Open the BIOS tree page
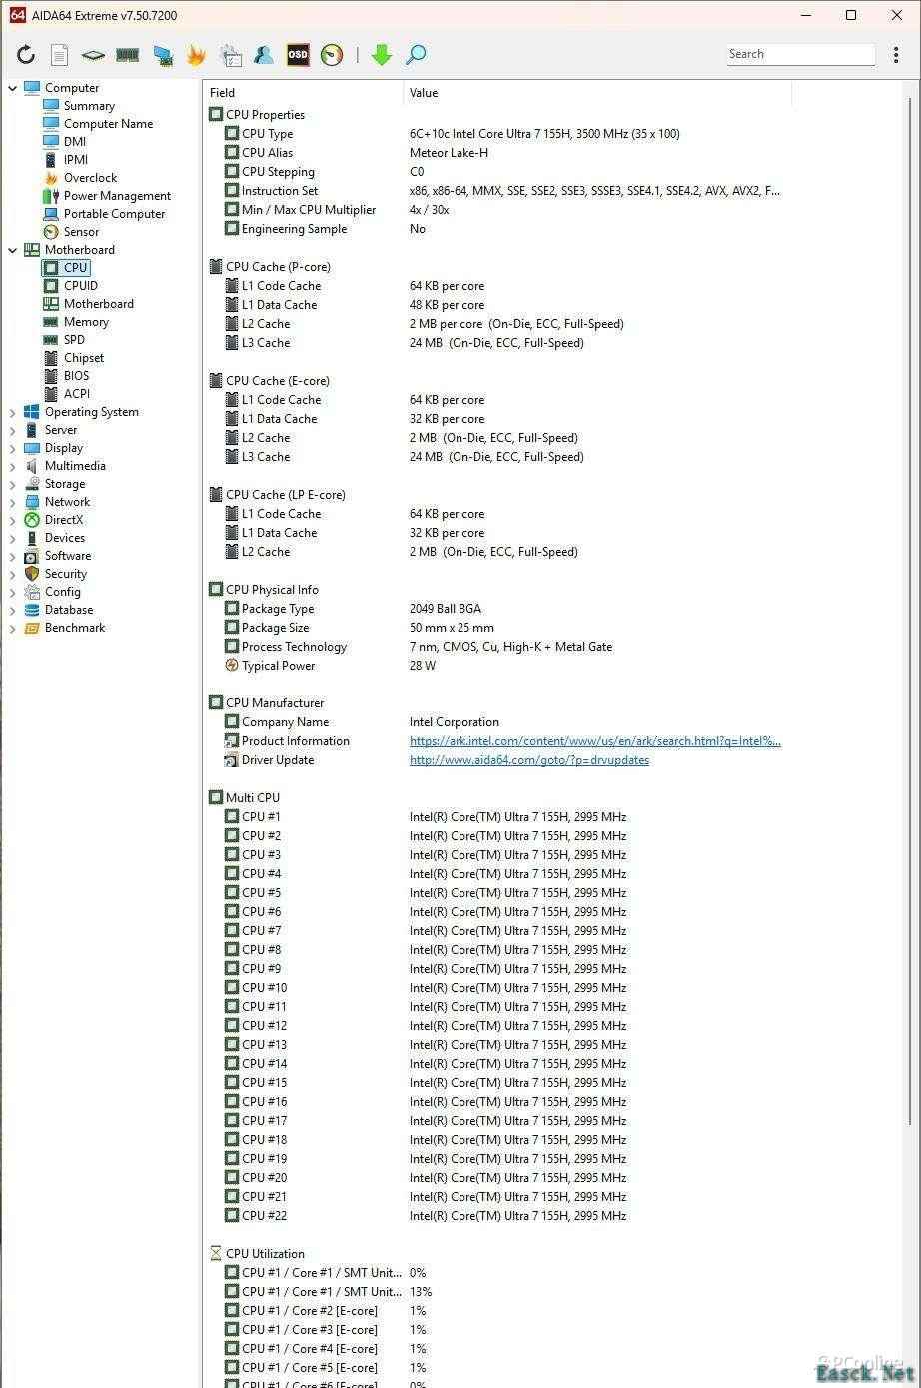 (x=76, y=376)
